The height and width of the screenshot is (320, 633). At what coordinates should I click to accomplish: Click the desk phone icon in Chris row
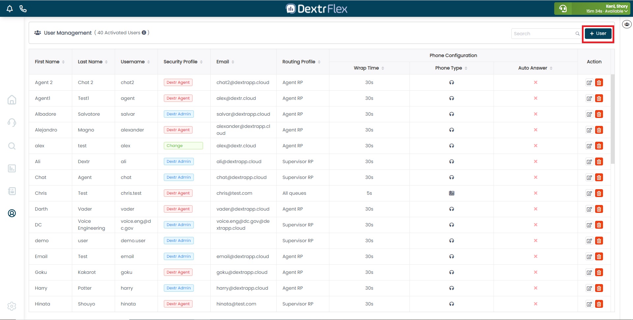(452, 193)
